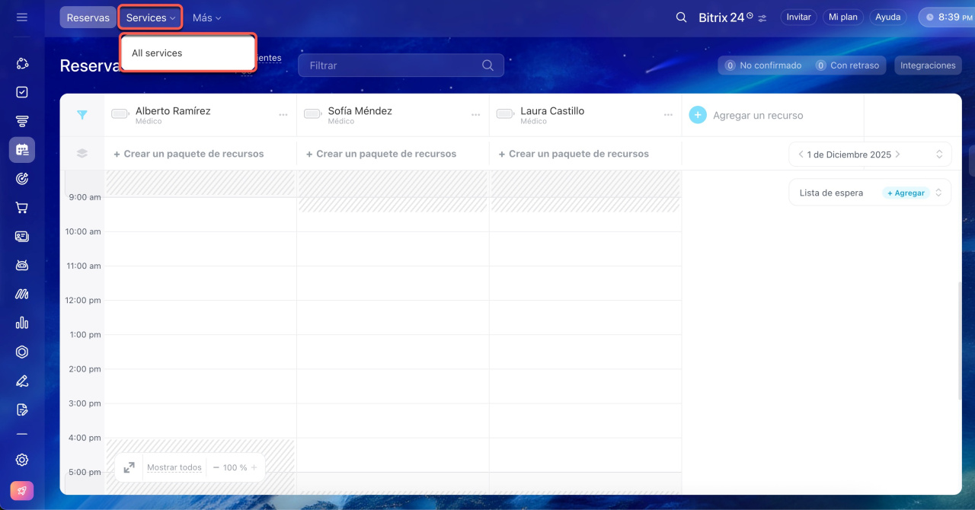Click the Invitar button

[x=798, y=17]
